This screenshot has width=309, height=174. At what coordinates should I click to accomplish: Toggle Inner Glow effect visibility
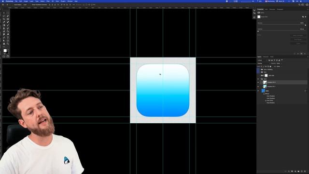point(266,101)
